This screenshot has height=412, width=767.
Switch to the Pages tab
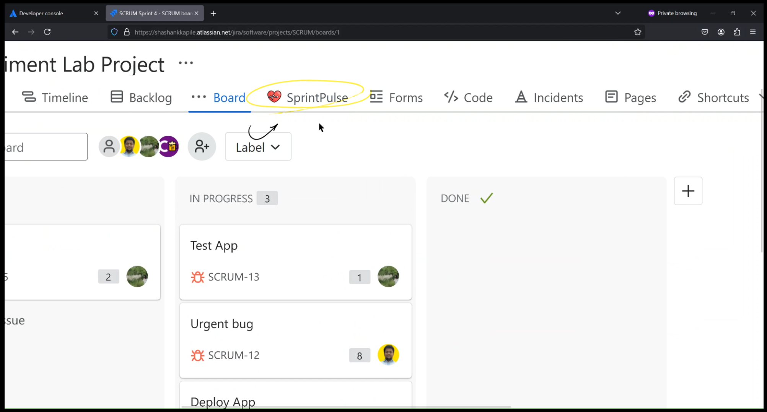(630, 97)
